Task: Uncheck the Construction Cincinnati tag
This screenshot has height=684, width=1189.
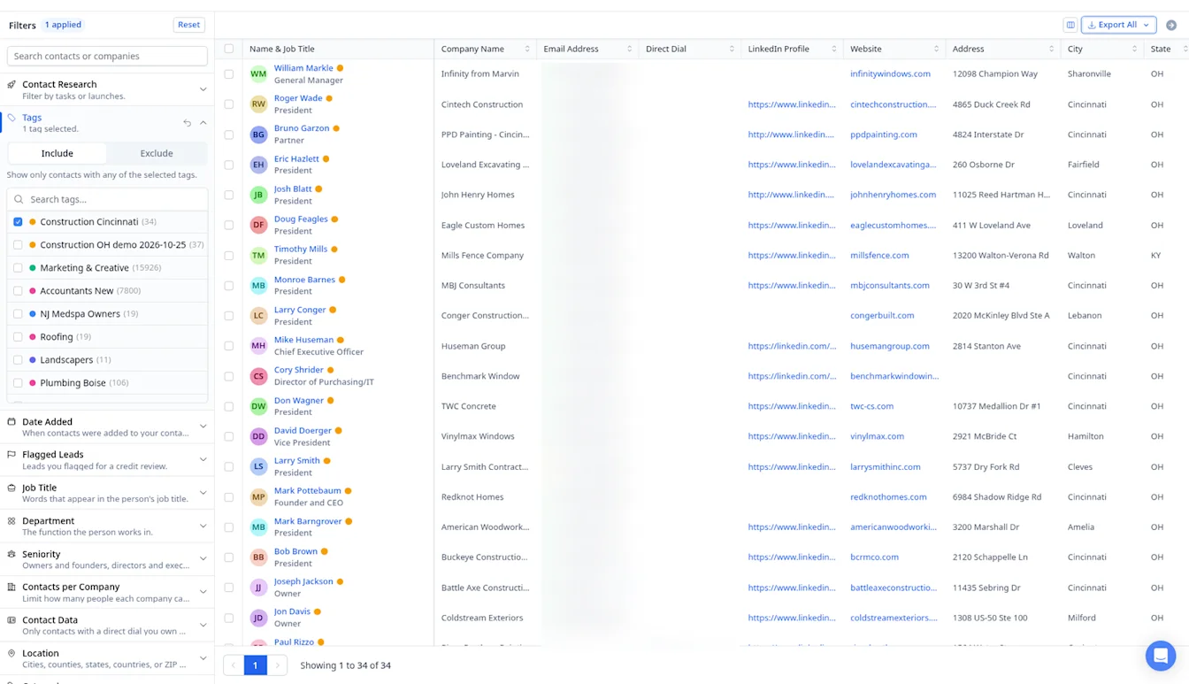Action: [x=18, y=222]
